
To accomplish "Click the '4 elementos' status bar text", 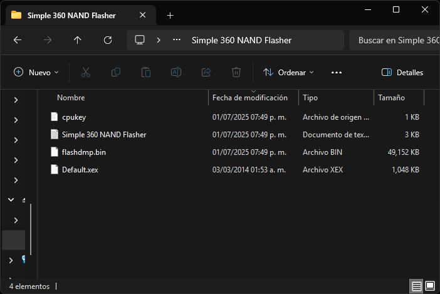I will (x=29, y=286).
